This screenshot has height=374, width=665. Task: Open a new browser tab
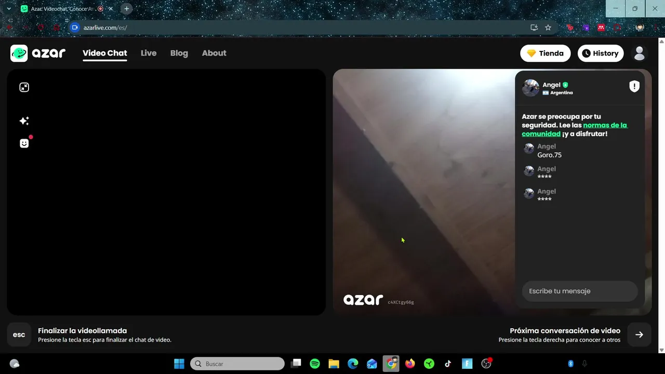[x=126, y=9]
